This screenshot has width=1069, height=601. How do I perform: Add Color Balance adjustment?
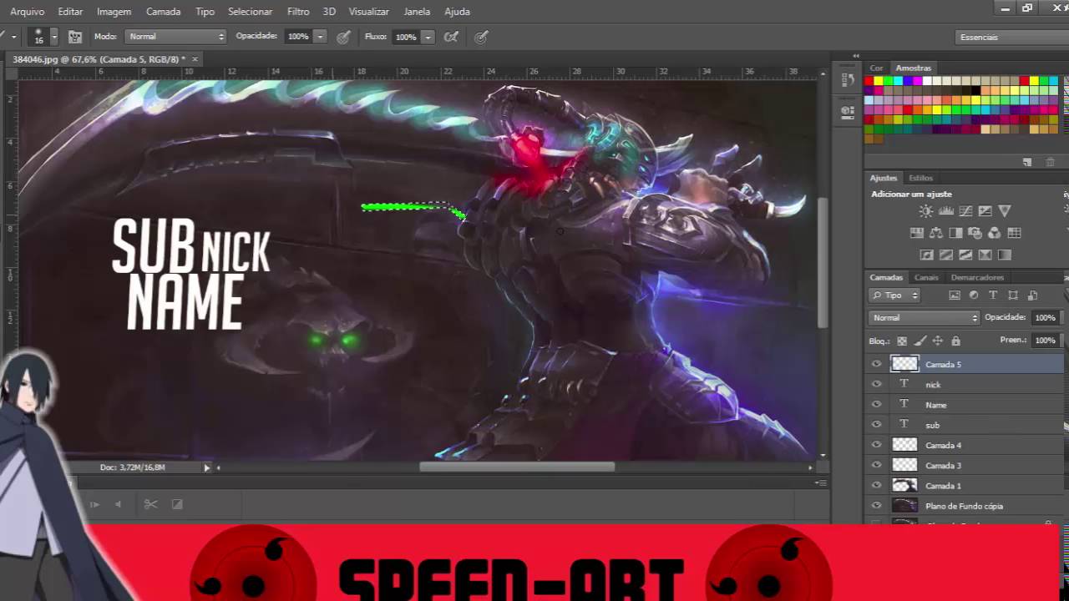[x=936, y=233]
